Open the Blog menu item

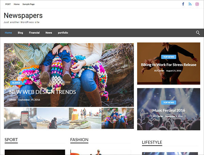point(20,33)
